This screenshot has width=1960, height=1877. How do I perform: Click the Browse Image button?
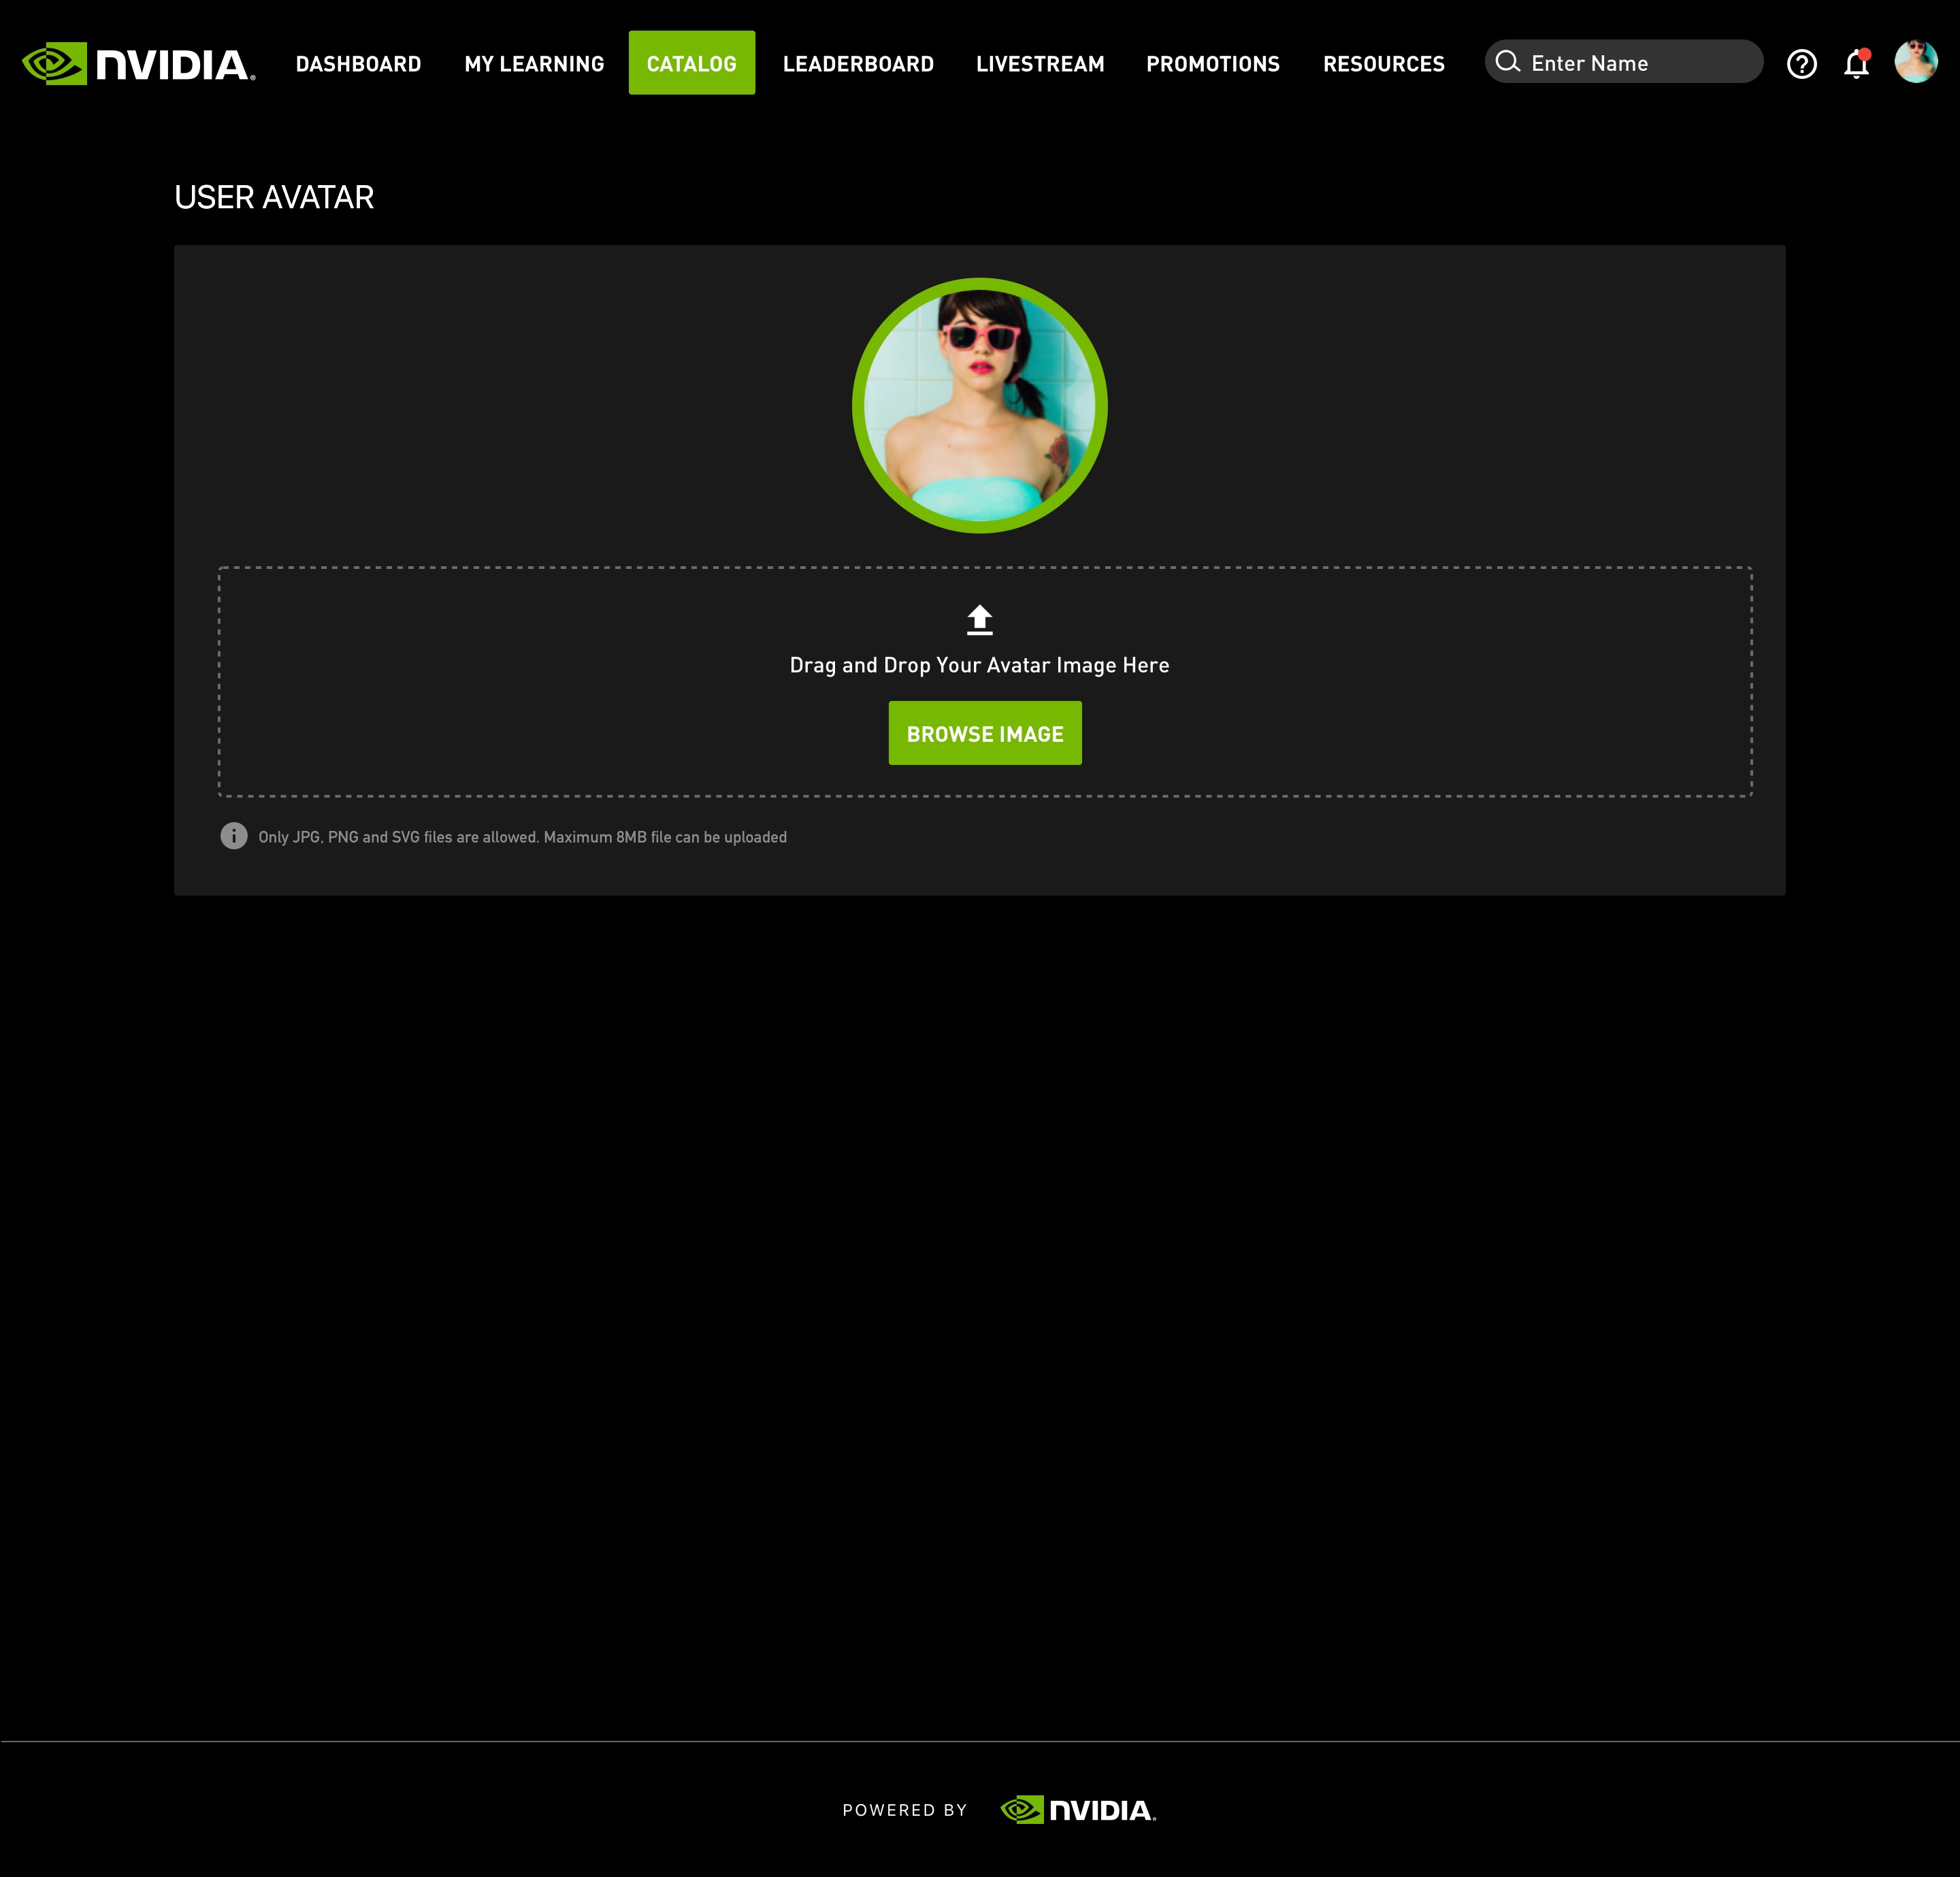pyautogui.click(x=985, y=733)
